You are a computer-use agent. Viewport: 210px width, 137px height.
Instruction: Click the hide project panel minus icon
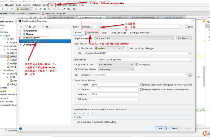tap(45, 17)
